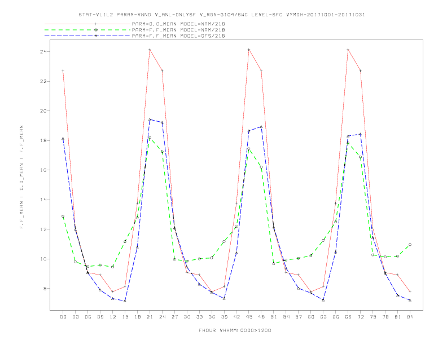Image resolution: width=447 pixels, height=345 pixels.
Task: Click x-axis hour label 09
Action: tap(100, 317)
